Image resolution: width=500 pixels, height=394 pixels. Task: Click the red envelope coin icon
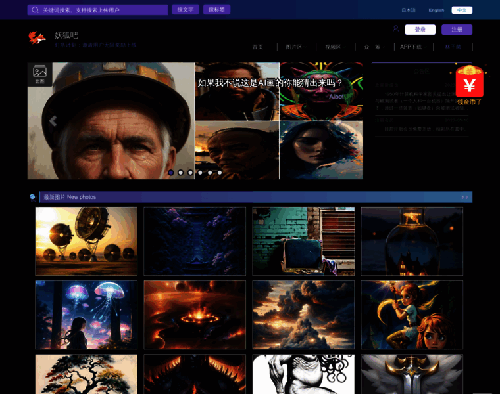469,84
